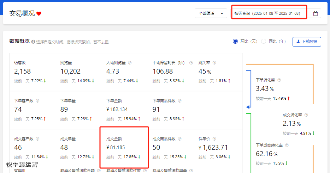The width and height of the screenshot is (330, 173).
Task: Click the 交易概况 page title
Action: pyautogui.click(x=22, y=13)
